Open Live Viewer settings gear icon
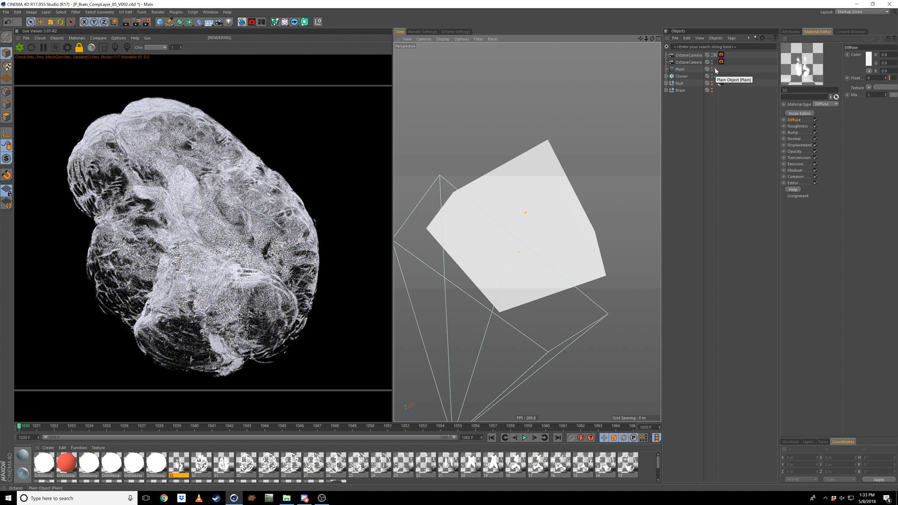 (67, 47)
